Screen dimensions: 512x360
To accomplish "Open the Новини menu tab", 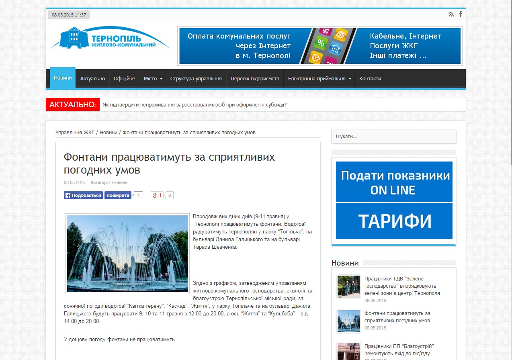I will click(x=63, y=78).
